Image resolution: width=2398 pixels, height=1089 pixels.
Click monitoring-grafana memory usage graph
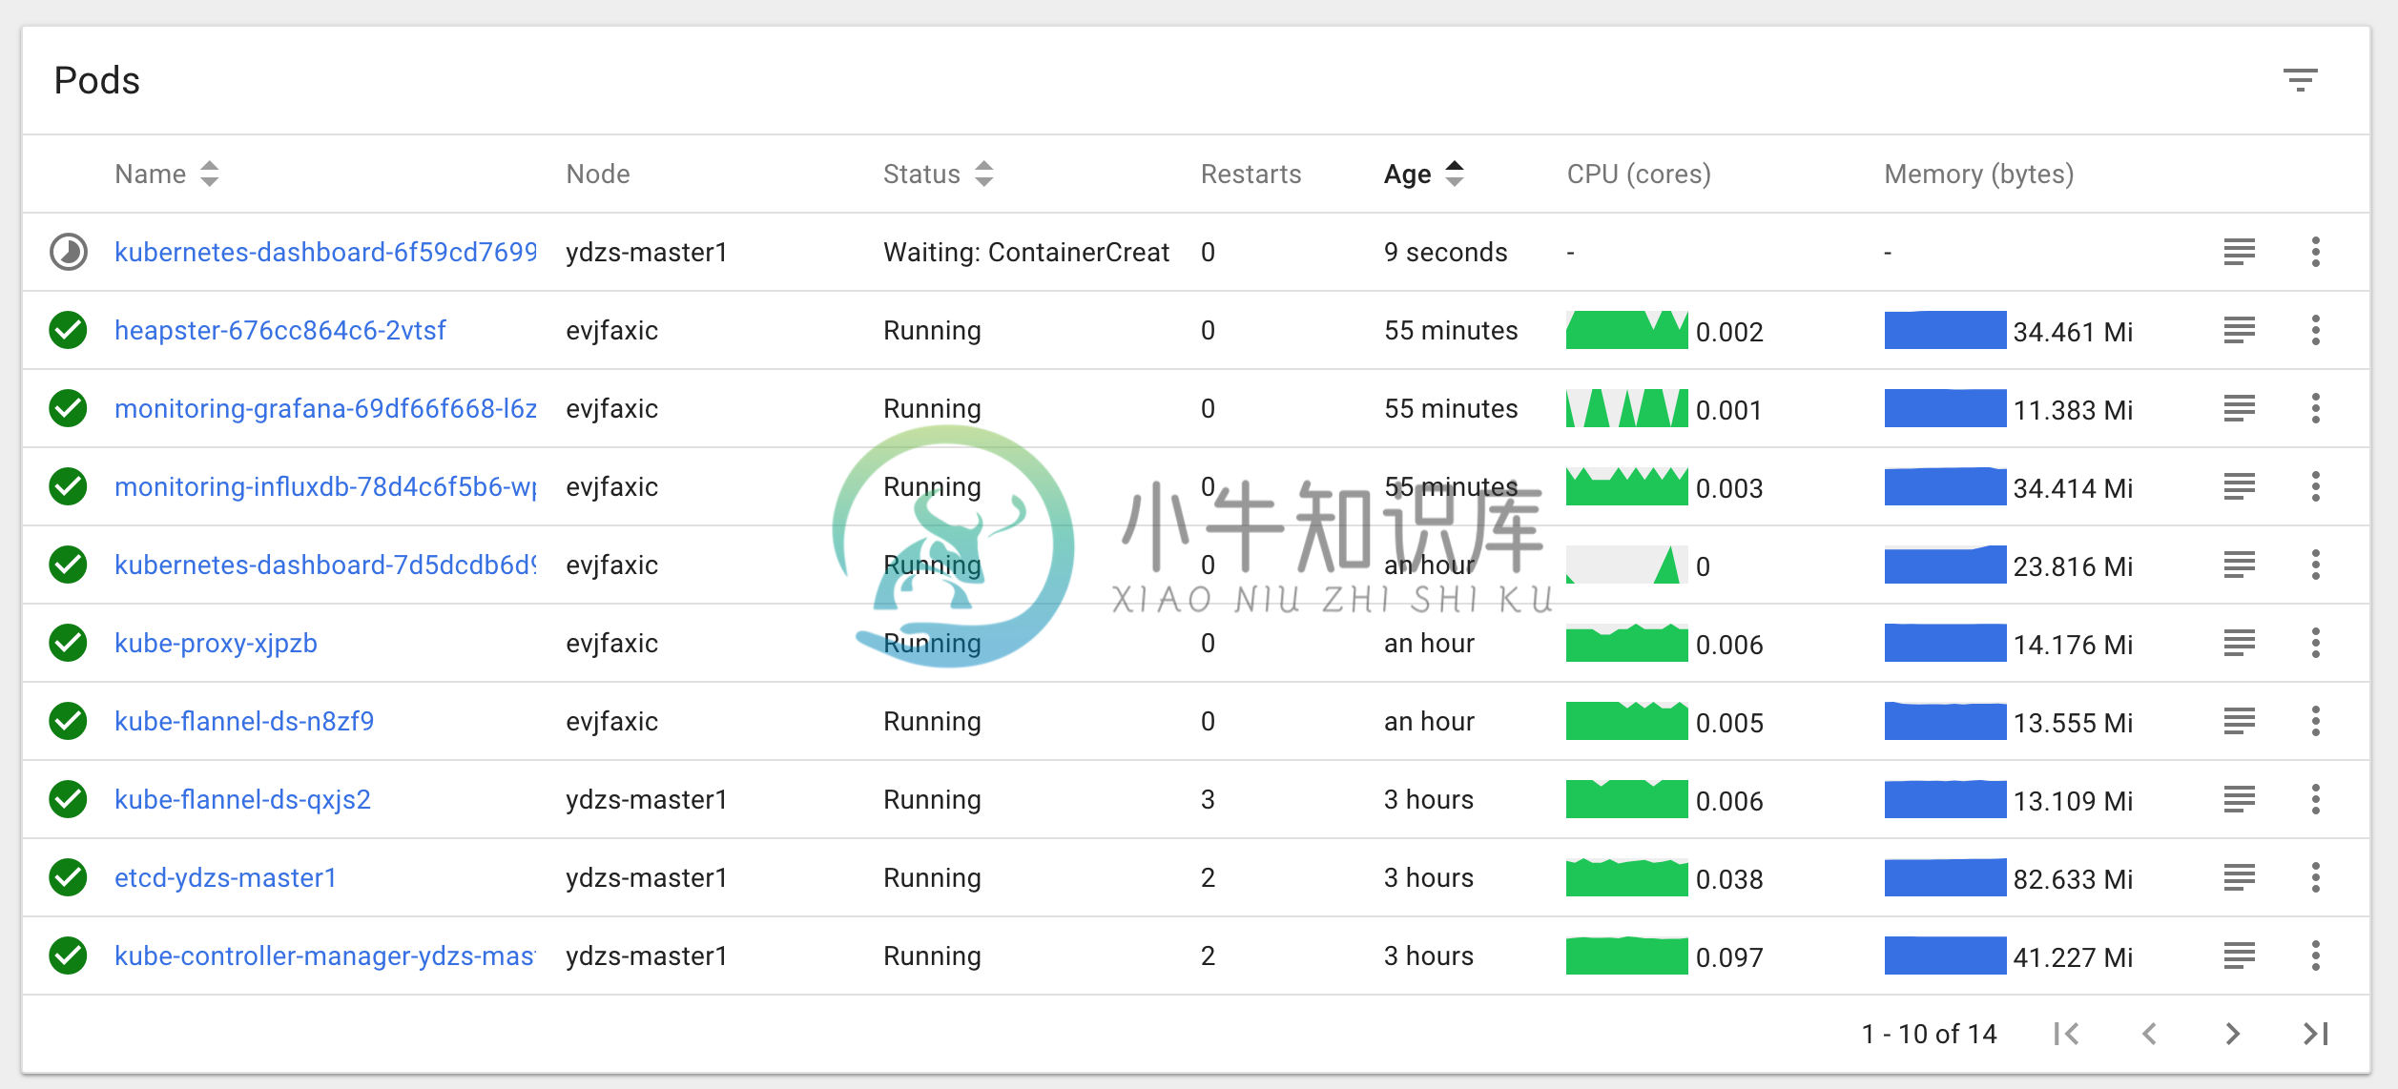click(x=1945, y=408)
